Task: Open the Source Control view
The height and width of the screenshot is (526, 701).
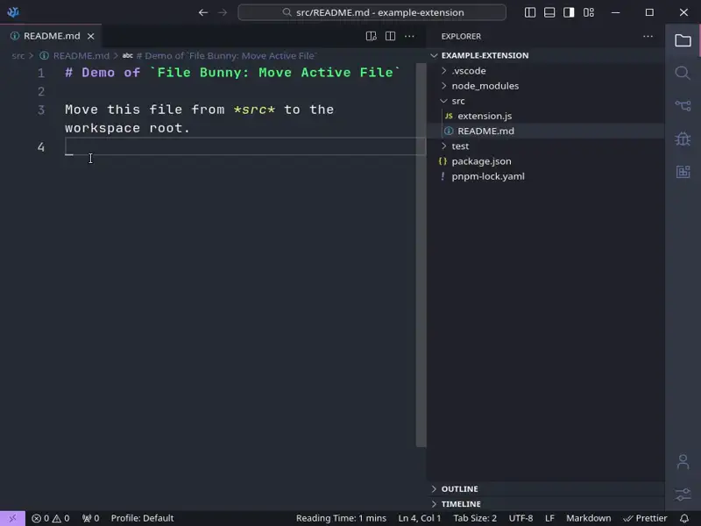Action: coord(683,105)
